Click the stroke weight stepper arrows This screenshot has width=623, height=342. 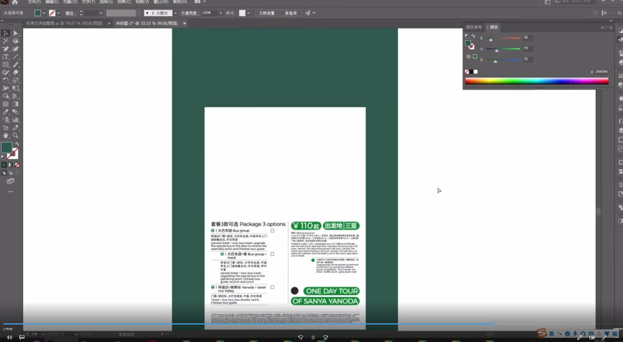(x=81, y=13)
